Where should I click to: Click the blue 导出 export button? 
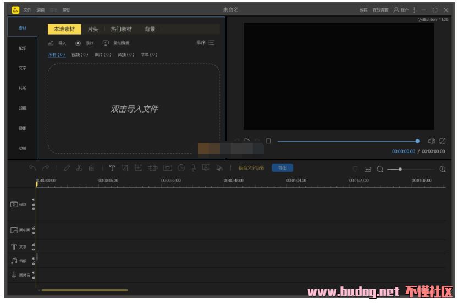tap(282, 167)
